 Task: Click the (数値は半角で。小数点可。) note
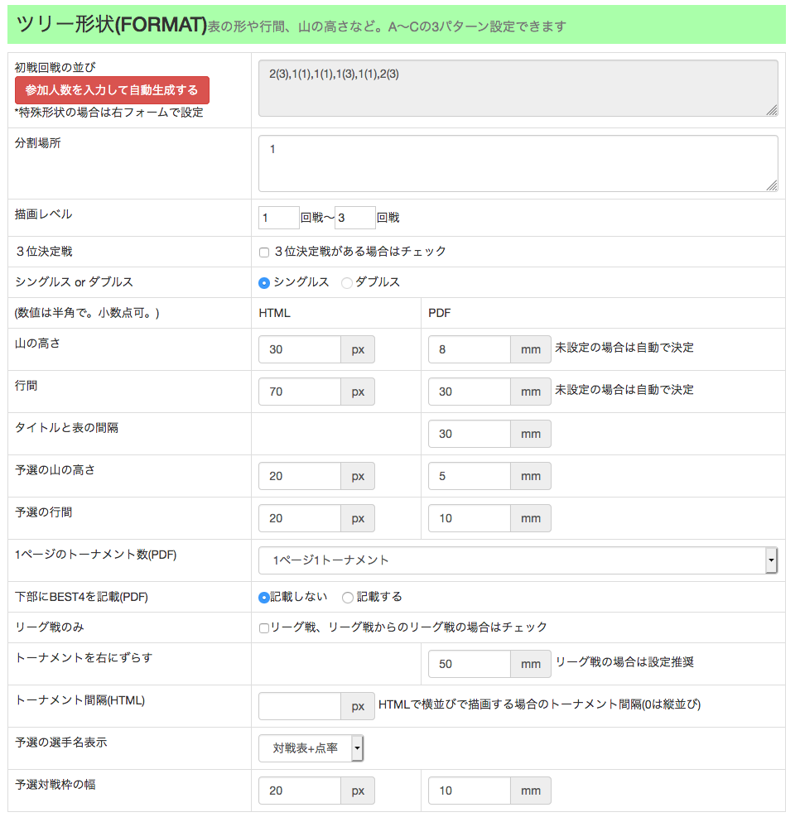click(87, 313)
